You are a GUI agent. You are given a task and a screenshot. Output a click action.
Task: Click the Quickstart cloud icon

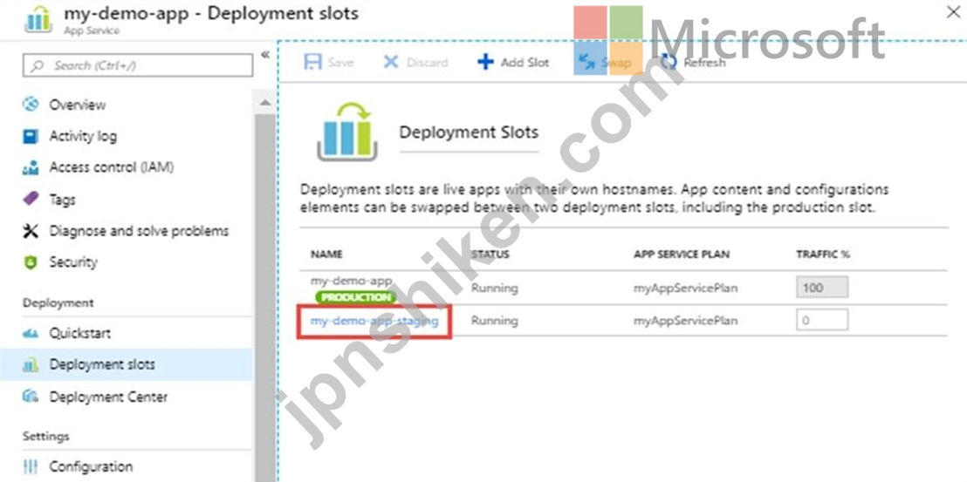click(31, 334)
